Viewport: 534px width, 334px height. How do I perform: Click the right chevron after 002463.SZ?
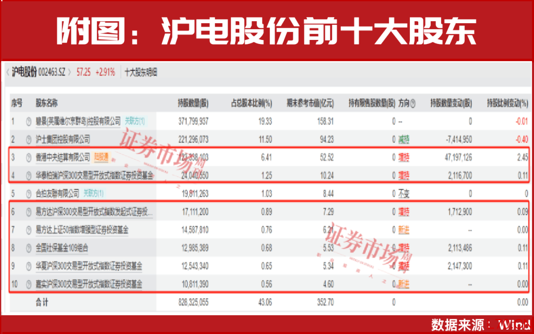(x=70, y=73)
